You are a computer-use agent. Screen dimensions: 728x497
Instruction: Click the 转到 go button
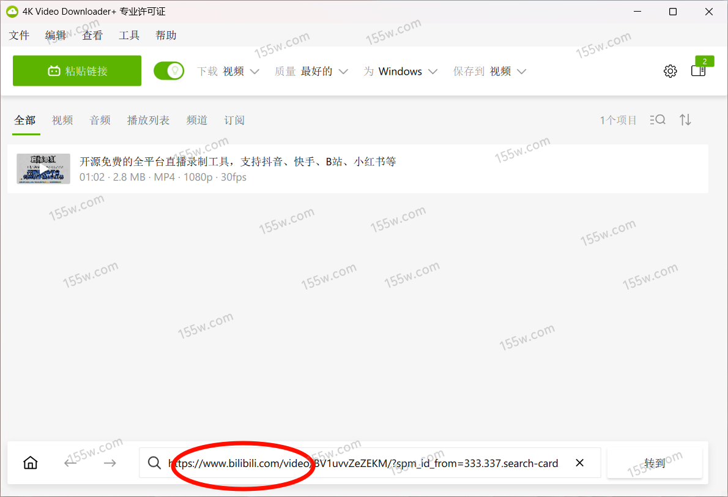point(654,463)
